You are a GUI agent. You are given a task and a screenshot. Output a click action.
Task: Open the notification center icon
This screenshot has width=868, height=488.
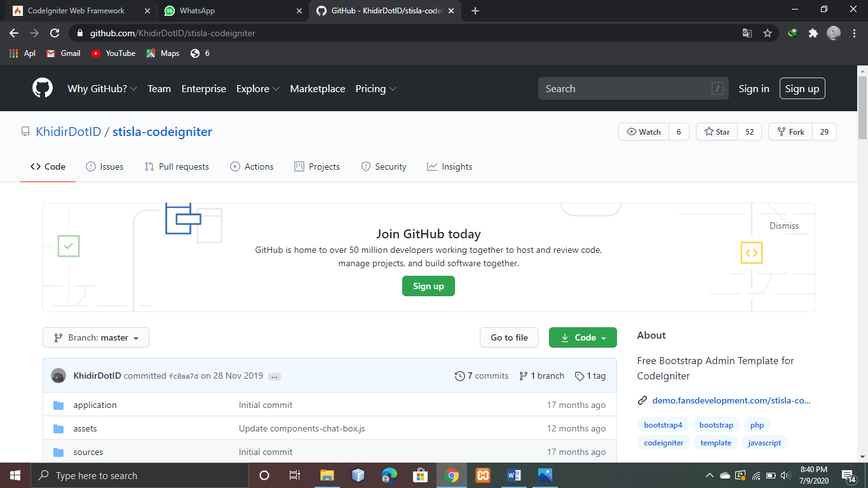(x=849, y=476)
